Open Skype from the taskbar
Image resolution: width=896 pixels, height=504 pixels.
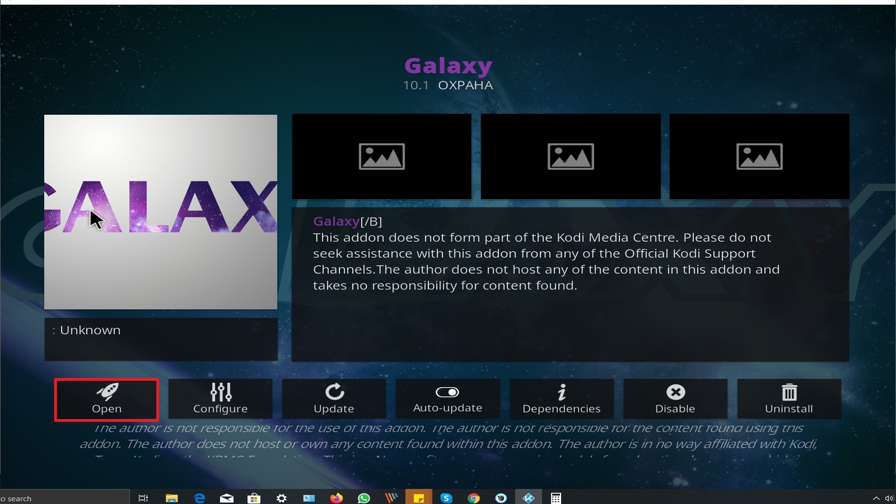coord(446,498)
